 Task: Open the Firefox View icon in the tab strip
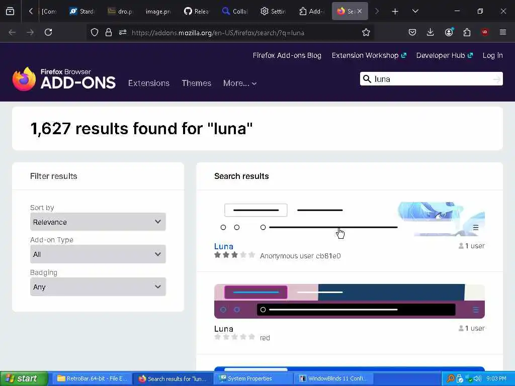pyautogui.click(x=10, y=11)
